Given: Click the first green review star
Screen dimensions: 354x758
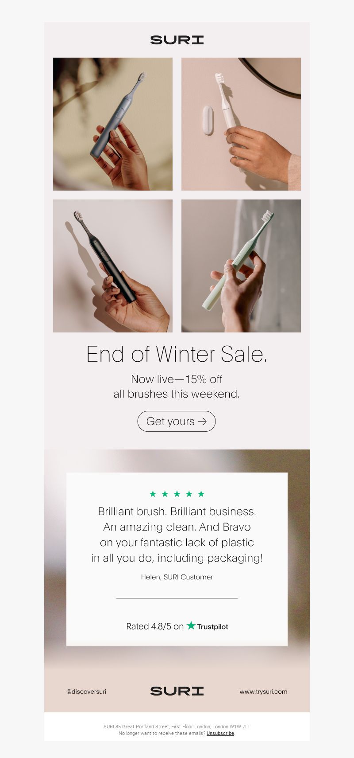Looking at the screenshot, I should point(153,494).
